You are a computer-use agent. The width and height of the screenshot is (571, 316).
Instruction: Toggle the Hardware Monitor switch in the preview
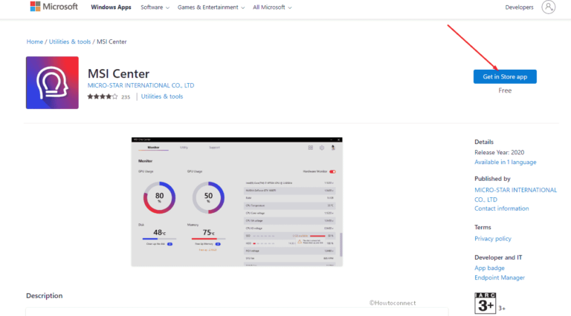tap(332, 171)
